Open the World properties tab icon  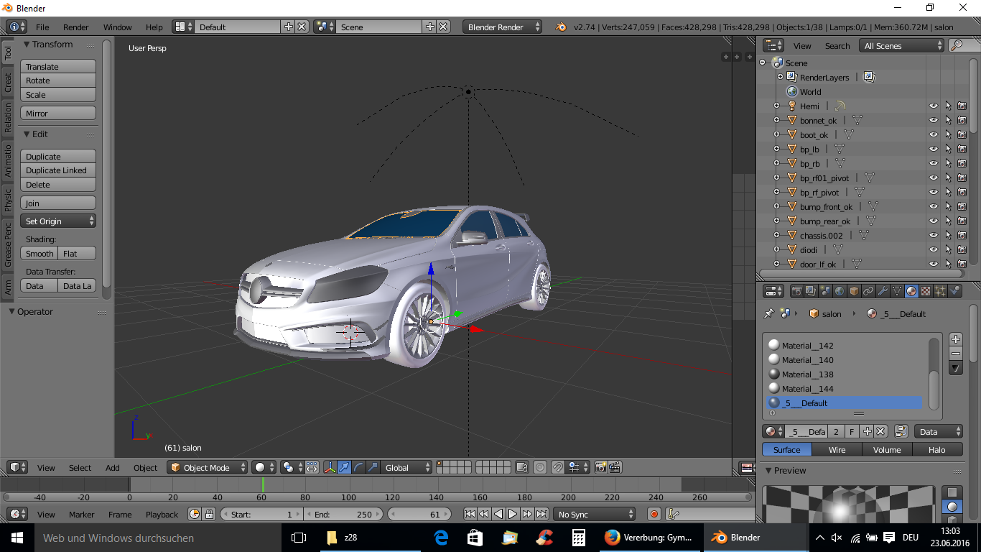840,291
